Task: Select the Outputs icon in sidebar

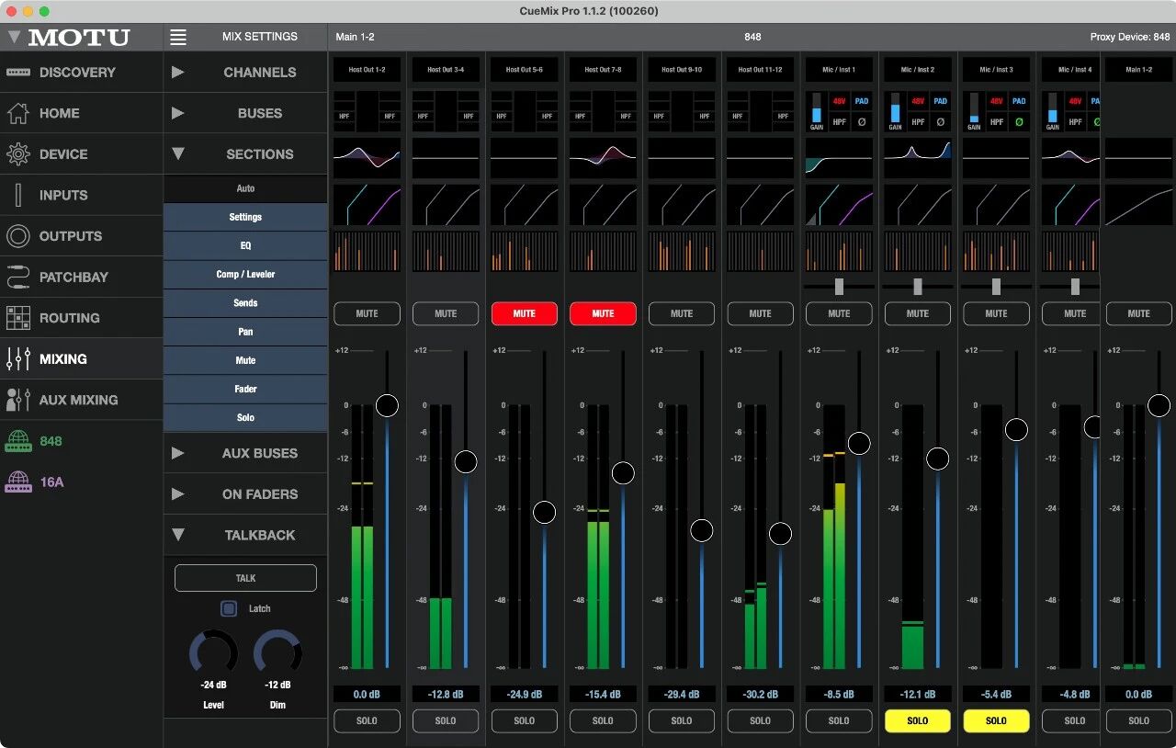Action: pos(18,236)
